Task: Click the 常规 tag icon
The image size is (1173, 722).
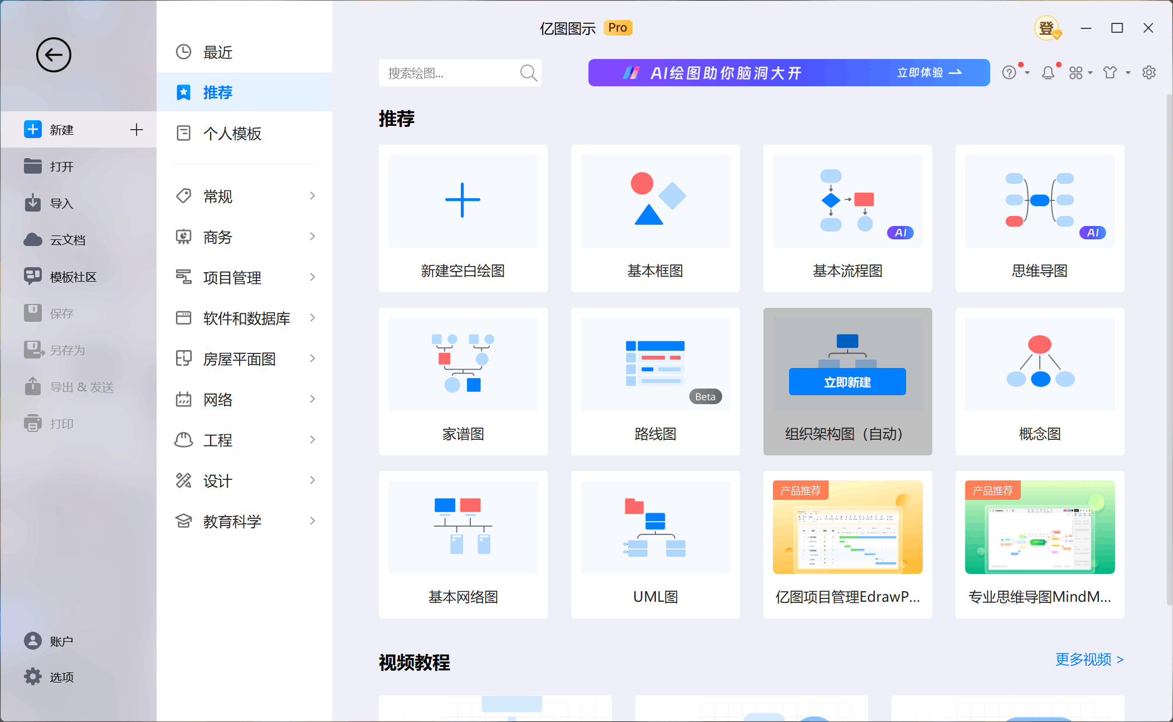Action: 183,196
